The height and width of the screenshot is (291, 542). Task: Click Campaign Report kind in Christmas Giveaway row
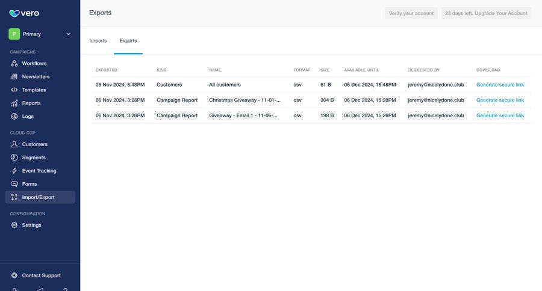tap(177, 100)
